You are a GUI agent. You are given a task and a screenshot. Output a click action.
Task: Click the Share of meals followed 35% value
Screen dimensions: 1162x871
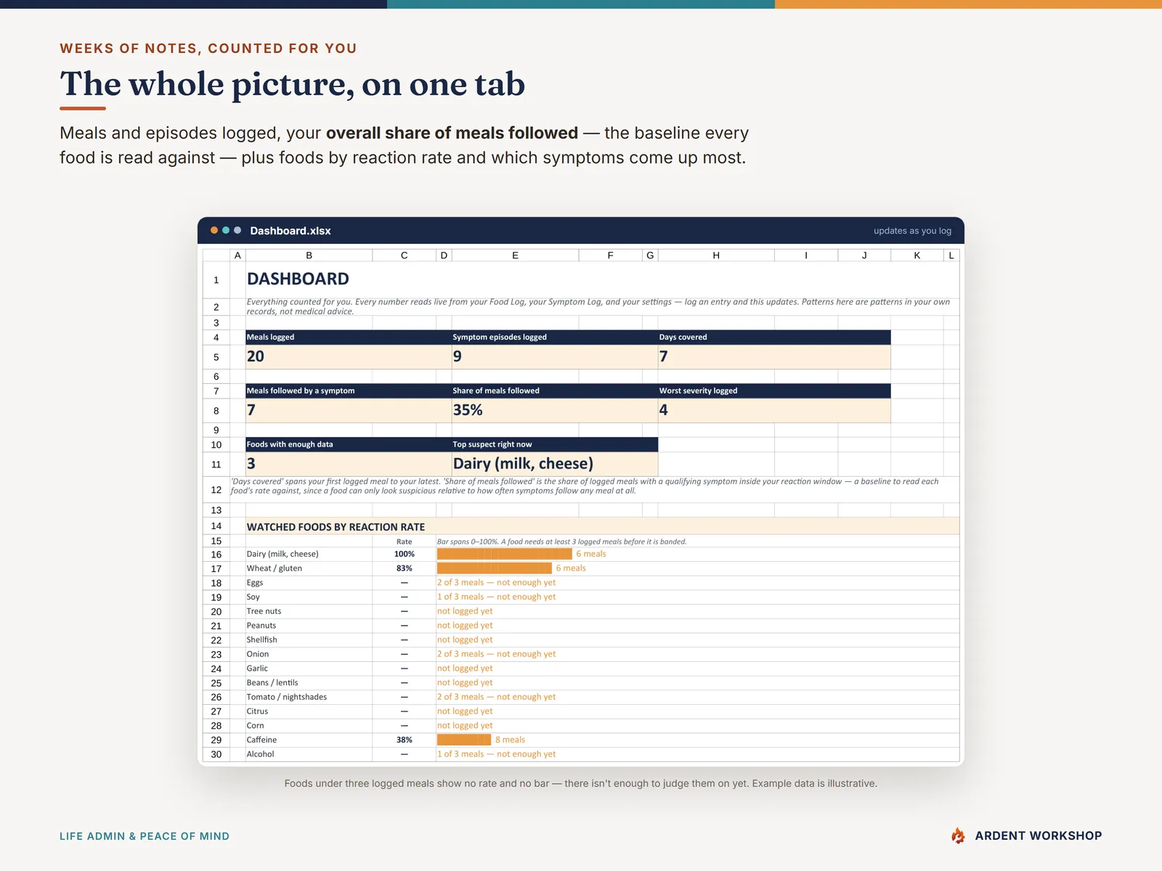pos(554,410)
